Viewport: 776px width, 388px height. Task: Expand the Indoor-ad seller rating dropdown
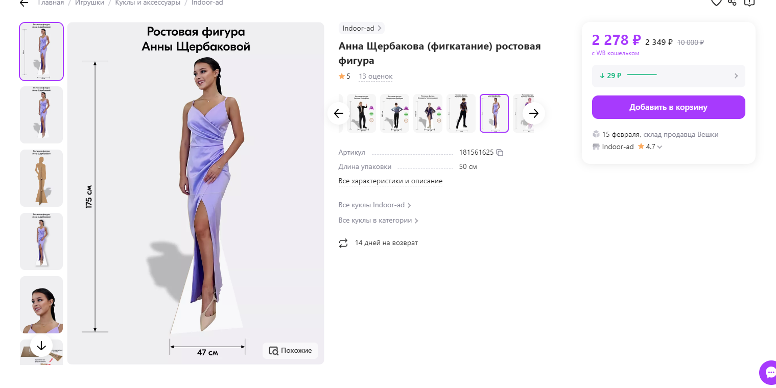(660, 147)
